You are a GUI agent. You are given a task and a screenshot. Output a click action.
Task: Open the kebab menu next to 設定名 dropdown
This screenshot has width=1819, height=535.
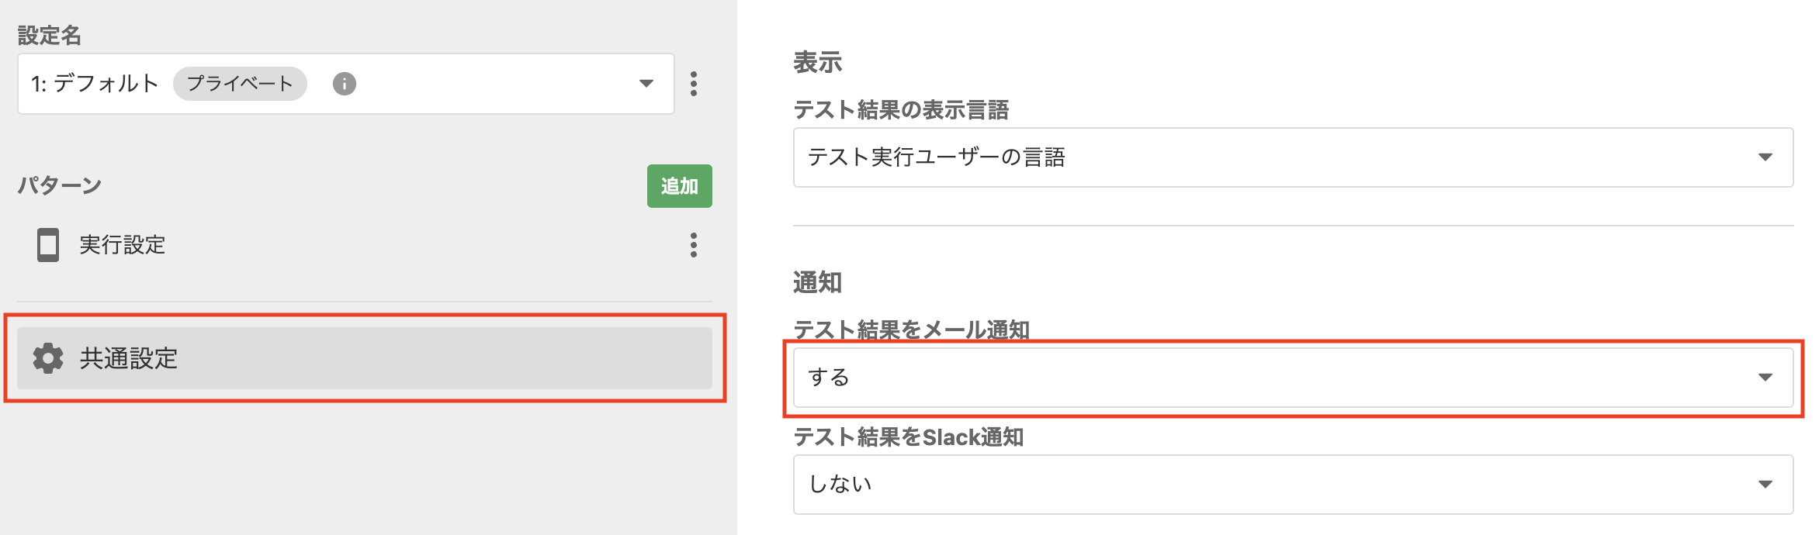tap(694, 84)
